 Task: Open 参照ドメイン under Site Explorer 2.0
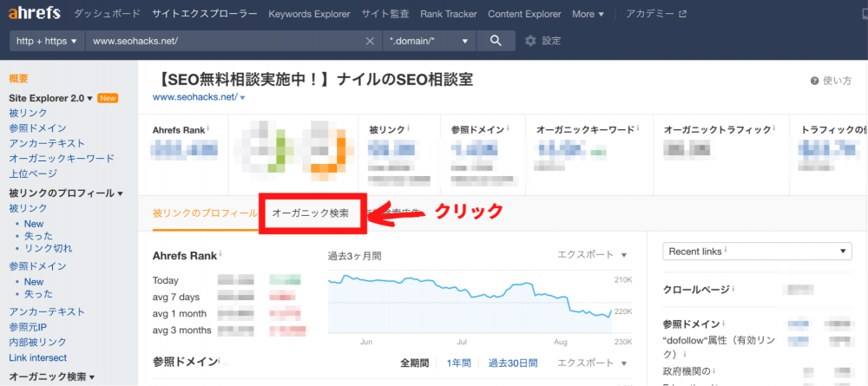coord(37,128)
